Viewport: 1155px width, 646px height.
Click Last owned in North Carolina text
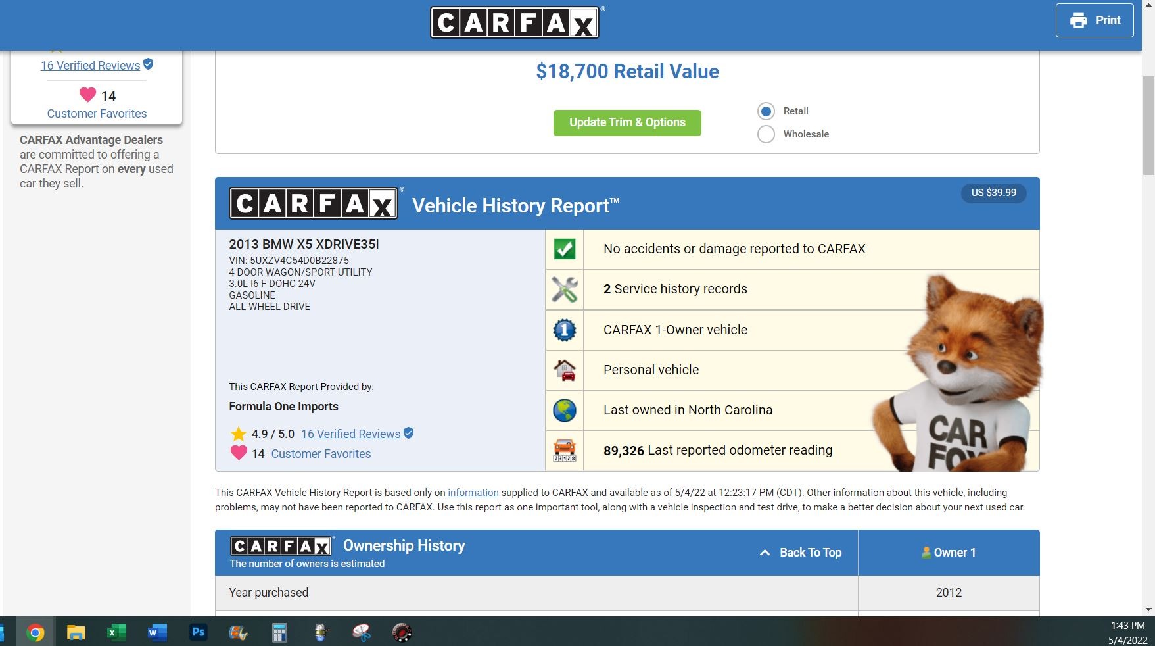(688, 410)
